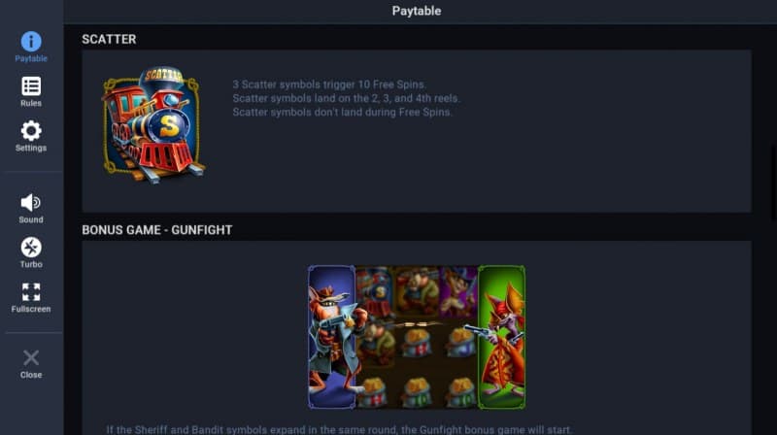Select the Paytable label in sidebar
The image size is (777, 435).
tap(31, 58)
